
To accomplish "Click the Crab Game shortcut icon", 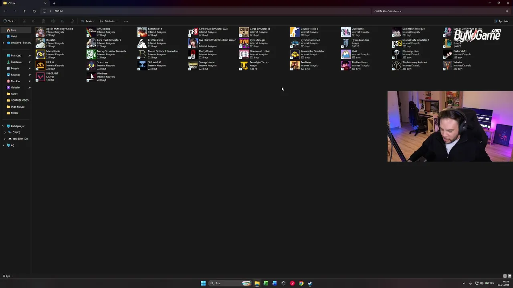I will tap(346, 32).
